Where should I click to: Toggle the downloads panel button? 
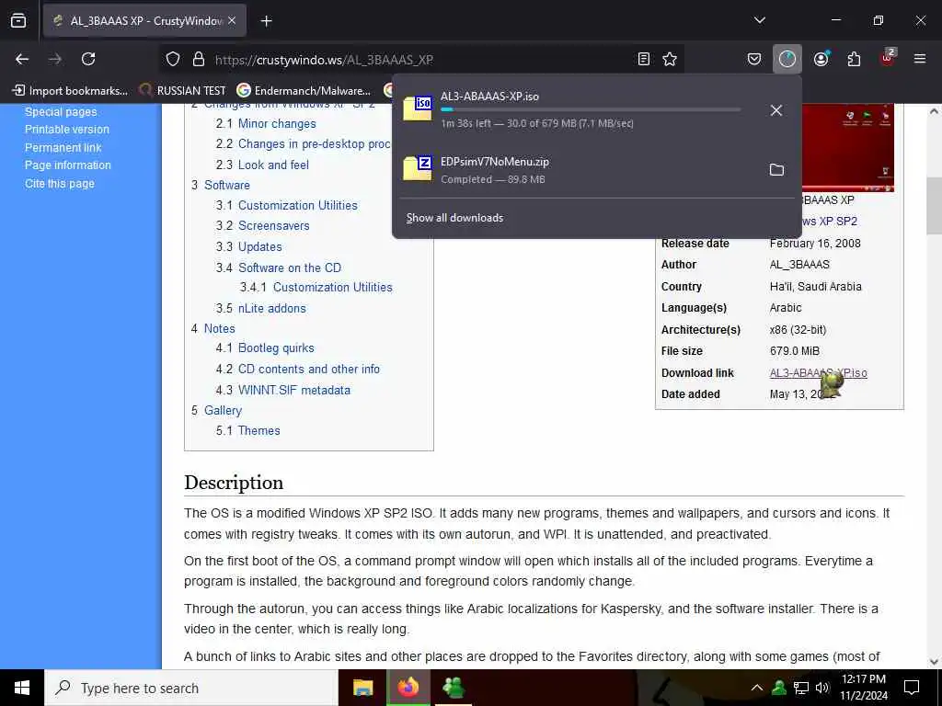[x=787, y=59]
